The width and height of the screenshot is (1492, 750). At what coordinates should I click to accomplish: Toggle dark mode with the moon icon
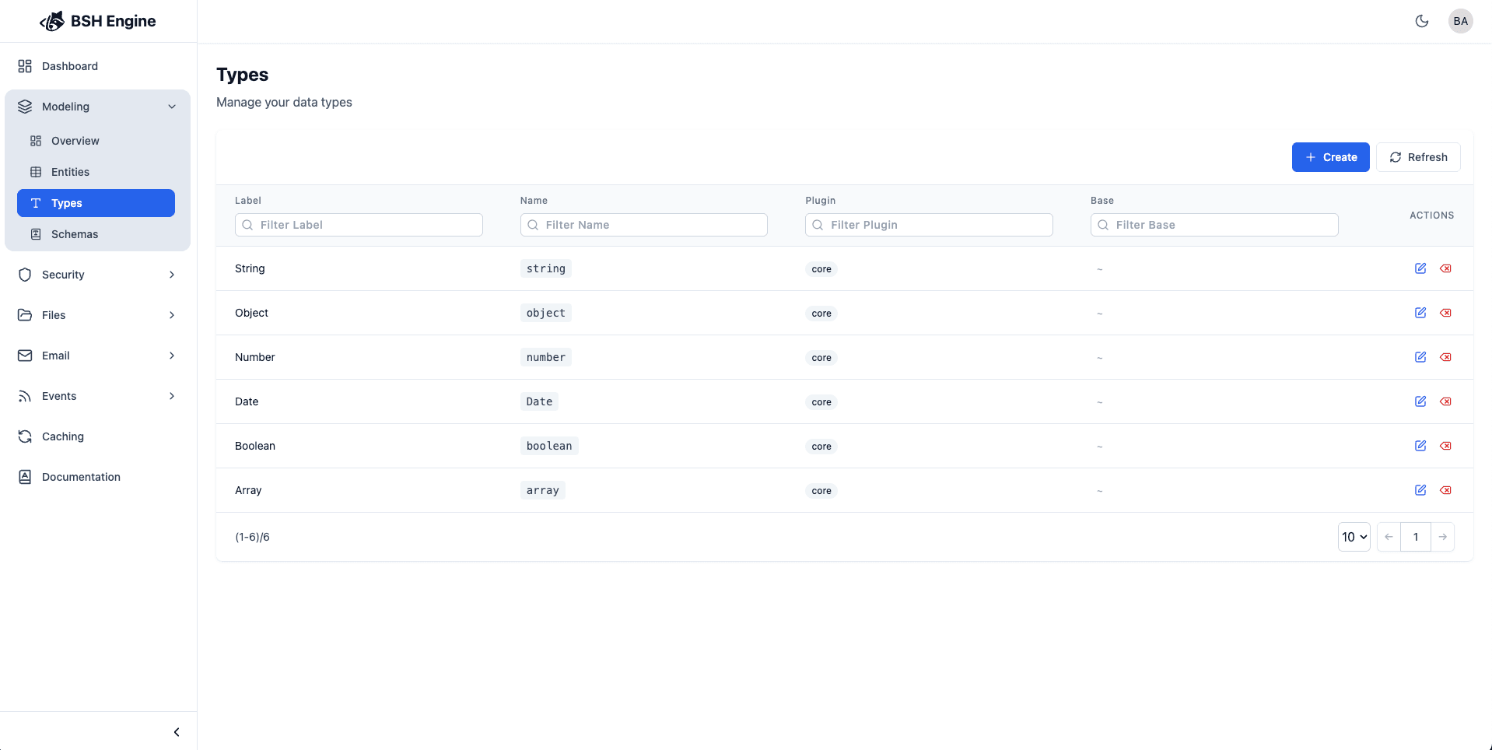point(1422,21)
